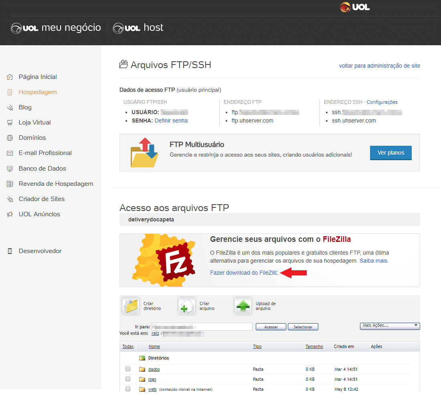The width and height of the screenshot is (441, 394).
Task: Click the FTP Multiusuário folder arrows icon
Action: (144, 153)
